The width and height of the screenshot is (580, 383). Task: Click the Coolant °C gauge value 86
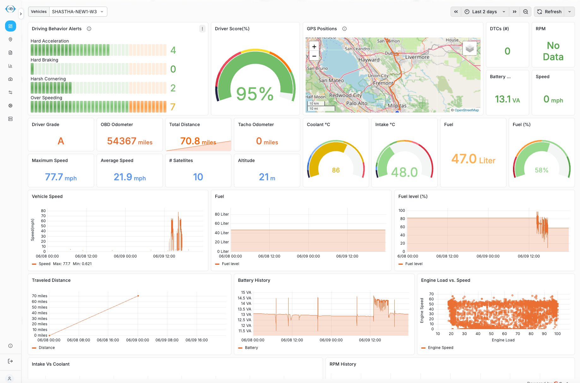click(336, 170)
